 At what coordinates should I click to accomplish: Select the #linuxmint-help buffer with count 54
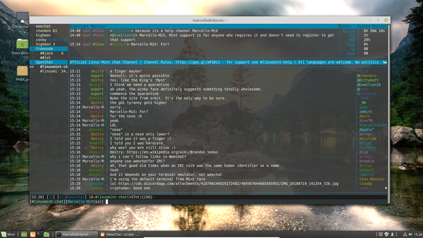[x=54, y=71]
